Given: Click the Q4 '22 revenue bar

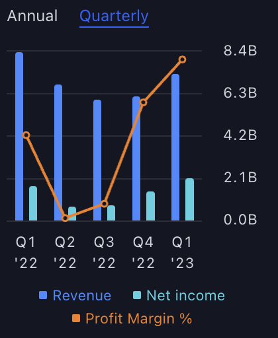Looking at the screenshot, I should [136, 158].
